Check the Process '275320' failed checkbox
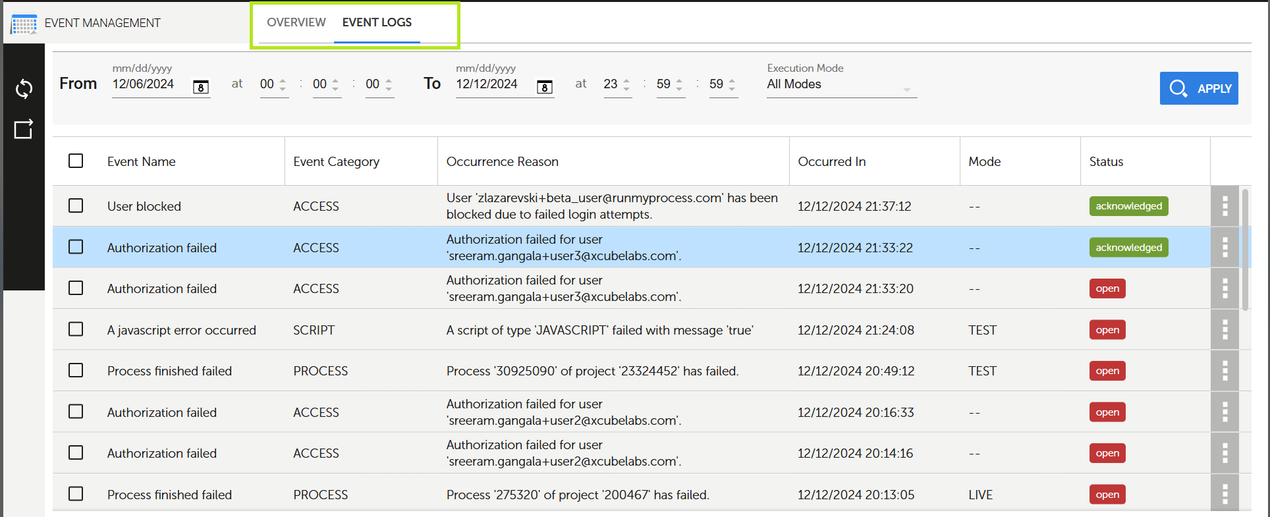This screenshot has width=1270, height=517. (x=76, y=493)
